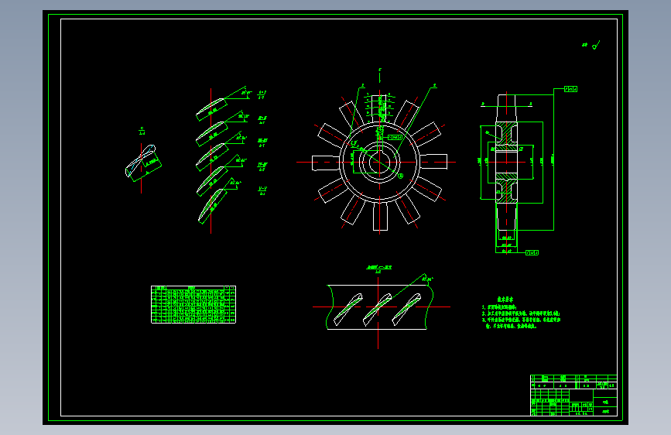
Task: Click the title above the developed blade view
Action: click(x=378, y=269)
